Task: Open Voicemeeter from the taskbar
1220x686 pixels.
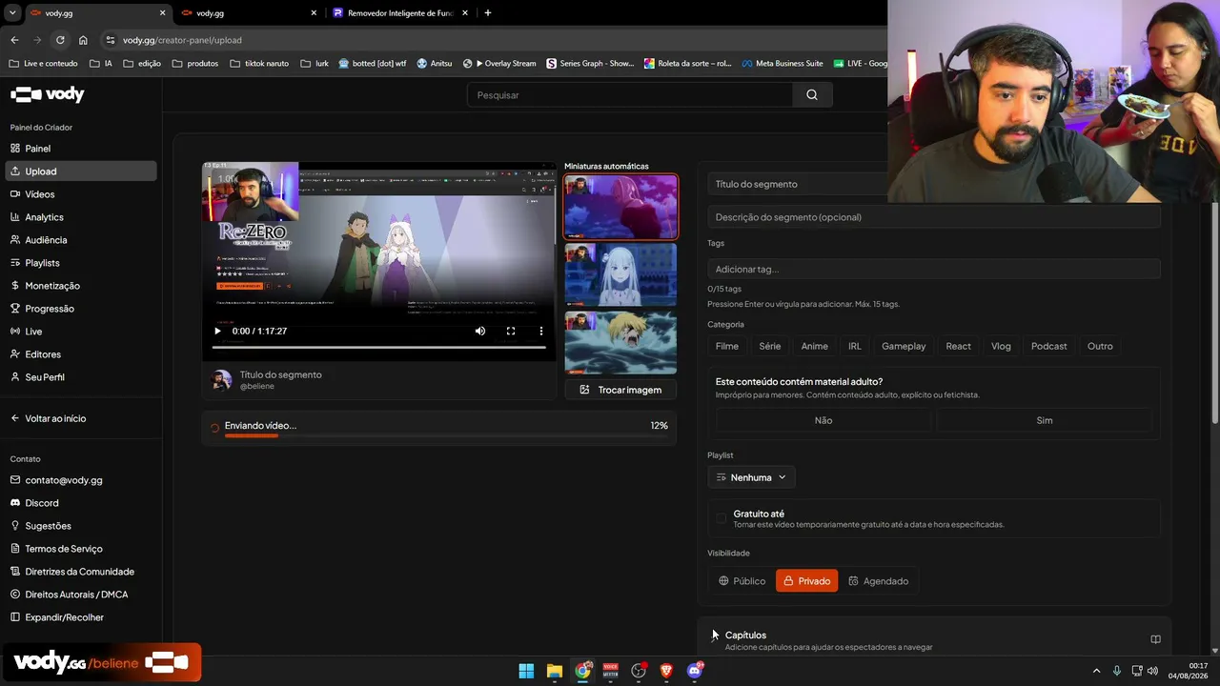Action: (611, 671)
